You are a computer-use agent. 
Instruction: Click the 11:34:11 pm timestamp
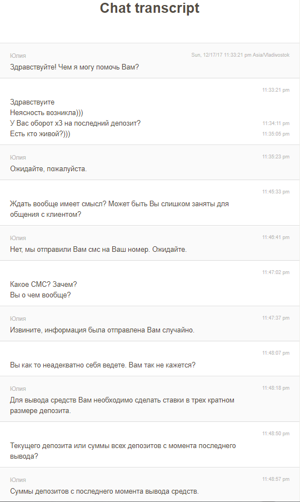(x=276, y=123)
